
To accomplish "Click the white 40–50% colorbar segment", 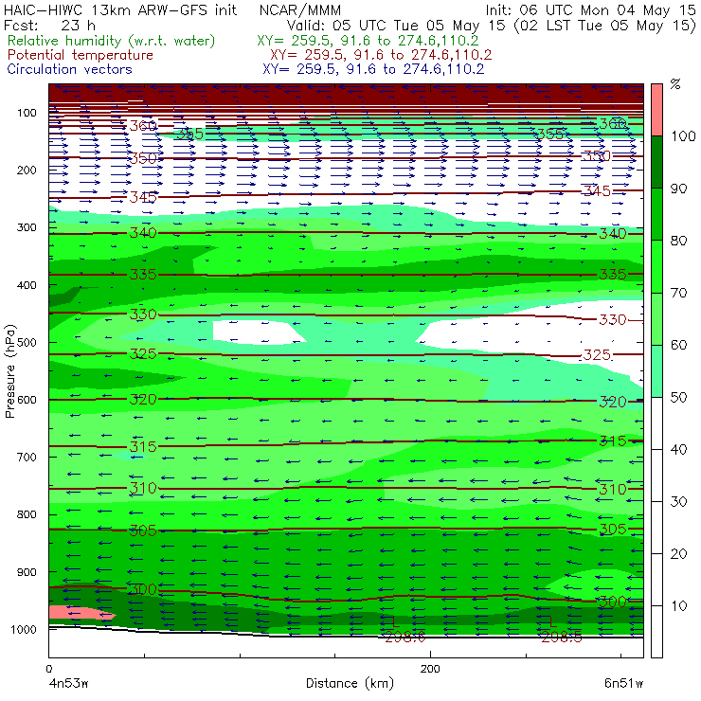I will [x=656, y=423].
